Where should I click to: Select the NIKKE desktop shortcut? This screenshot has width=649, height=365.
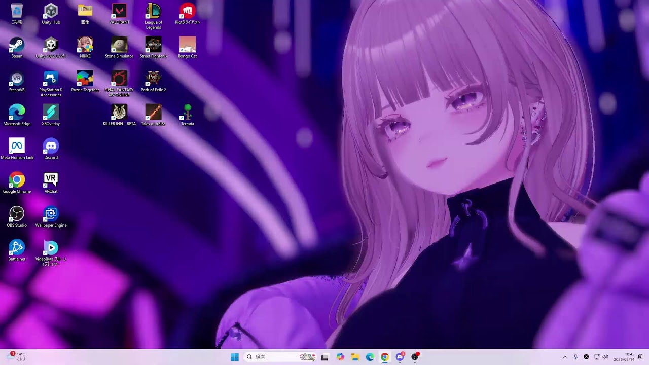(x=85, y=48)
